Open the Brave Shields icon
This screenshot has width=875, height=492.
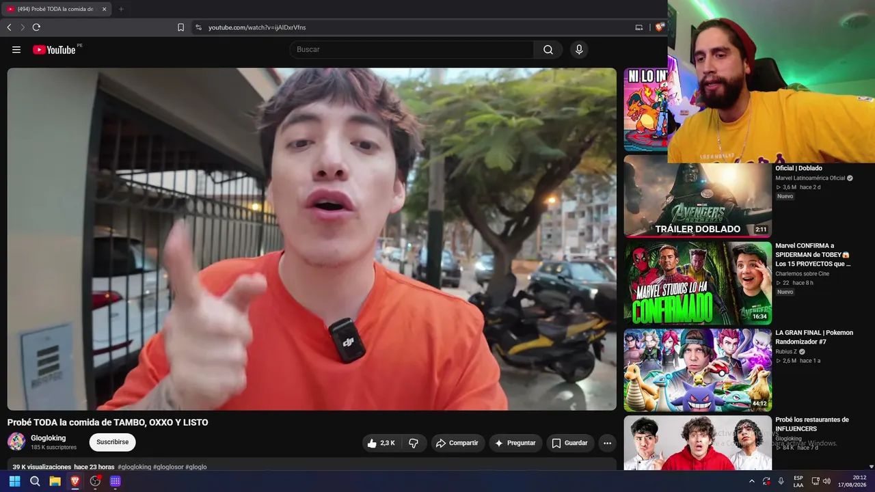[x=659, y=27]
